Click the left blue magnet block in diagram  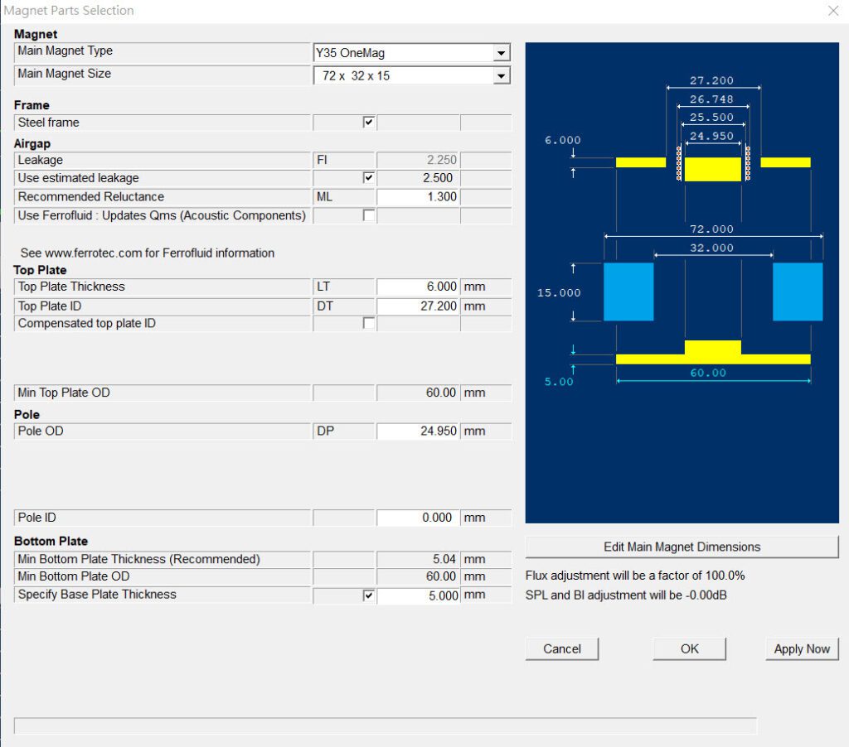(x=628, y=292)
